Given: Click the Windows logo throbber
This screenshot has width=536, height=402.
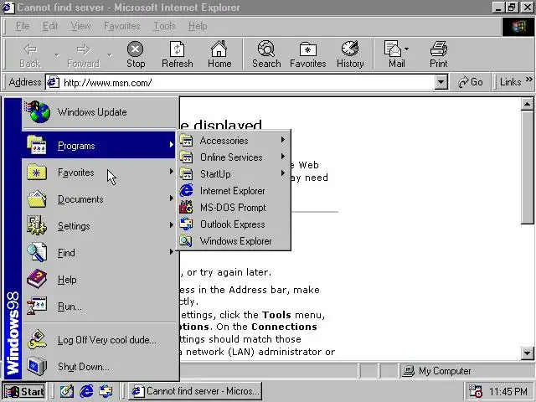Looking at the screenshot, I should click(518, 27).
